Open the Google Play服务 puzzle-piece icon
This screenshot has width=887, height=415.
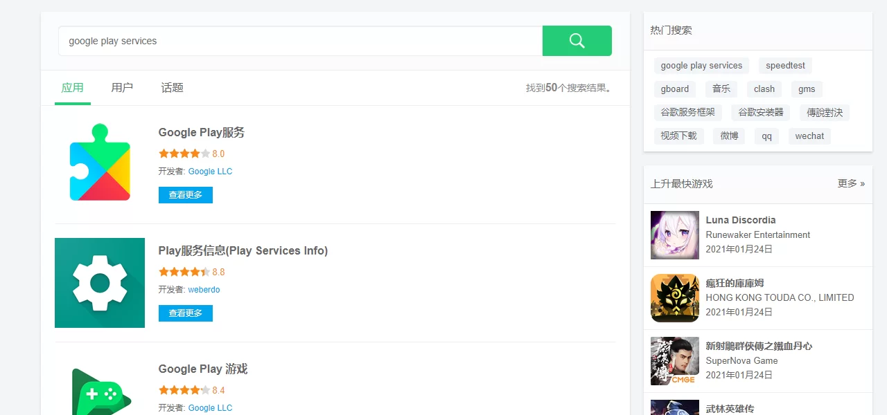[x=100, y=163]
